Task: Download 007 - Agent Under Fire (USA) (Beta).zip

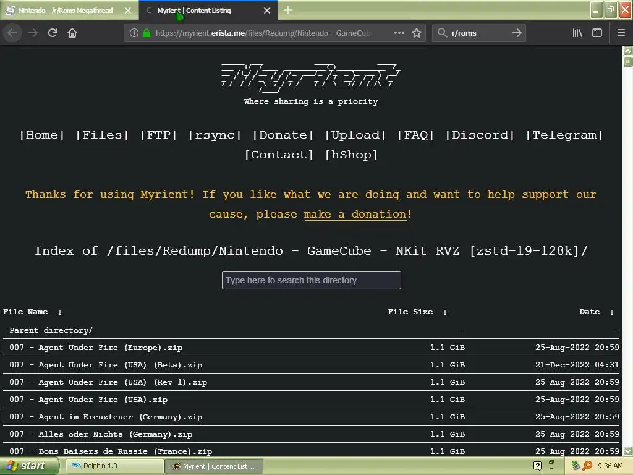Action: click(106, 365)
